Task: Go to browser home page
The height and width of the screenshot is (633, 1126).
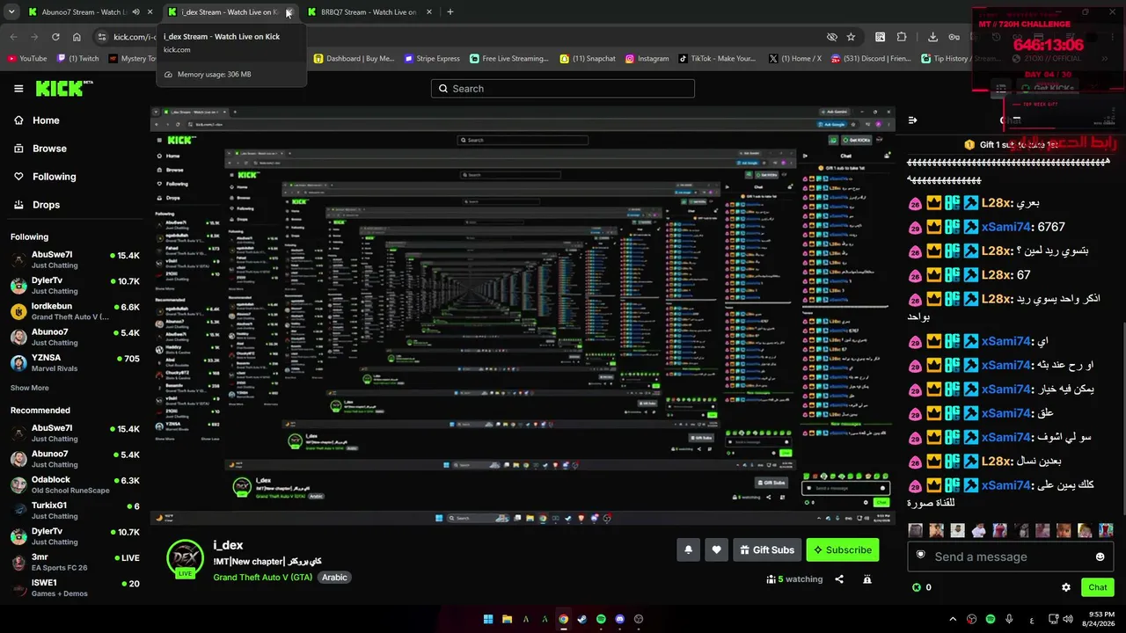Action: click(x=77, y=37)
